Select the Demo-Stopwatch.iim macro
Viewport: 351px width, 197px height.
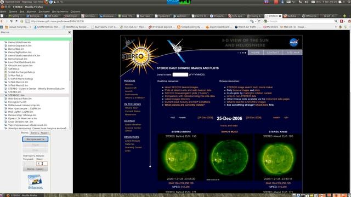(20, 45)
